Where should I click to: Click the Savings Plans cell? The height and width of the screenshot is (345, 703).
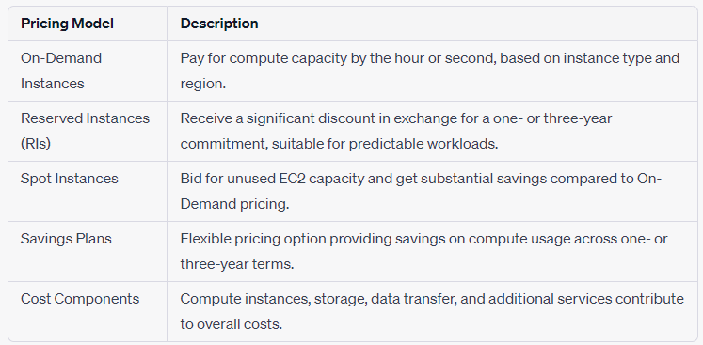point(88,251)
